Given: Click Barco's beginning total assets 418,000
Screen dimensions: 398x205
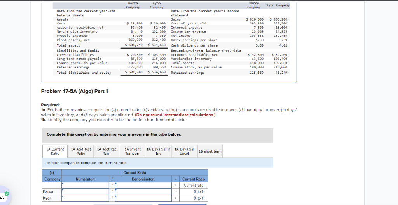Looking at the screenshot, I should [257, 63].
